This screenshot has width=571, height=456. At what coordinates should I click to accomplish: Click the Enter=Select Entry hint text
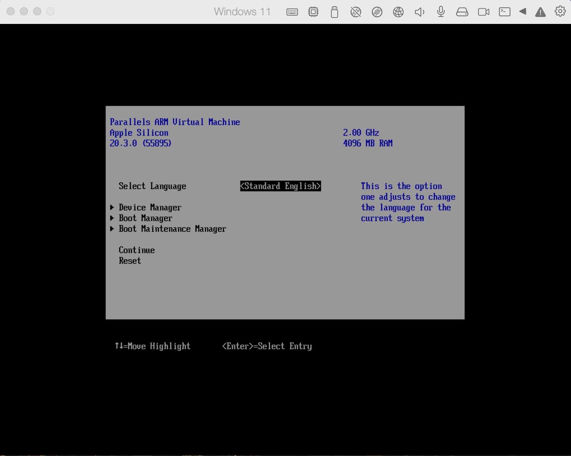(x=267, y=346)
